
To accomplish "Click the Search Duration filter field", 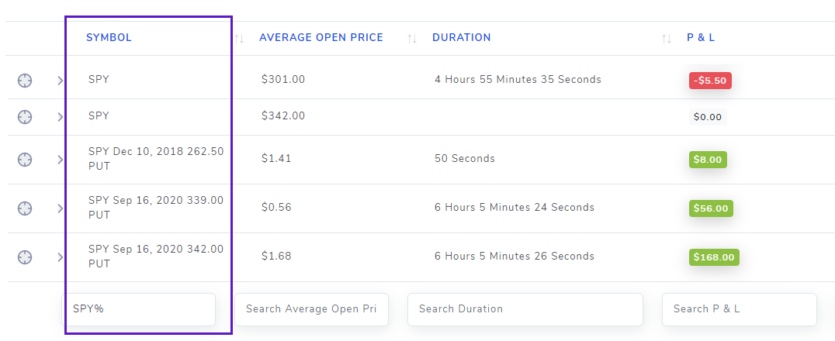I will click(x=525, y=309).
